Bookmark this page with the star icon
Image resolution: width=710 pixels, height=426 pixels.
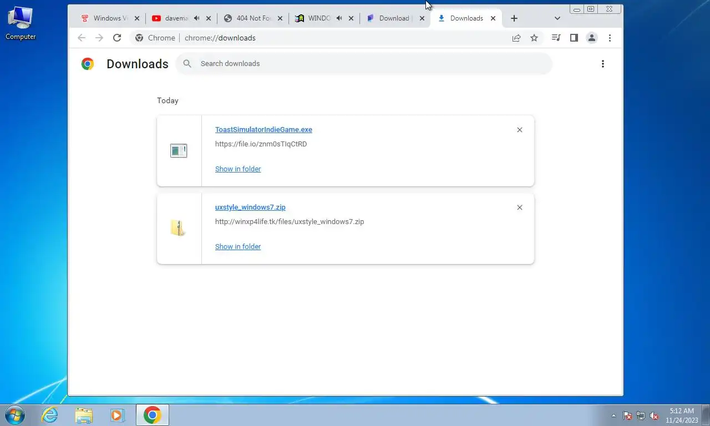pyautogui.click(x=534, y=38)
